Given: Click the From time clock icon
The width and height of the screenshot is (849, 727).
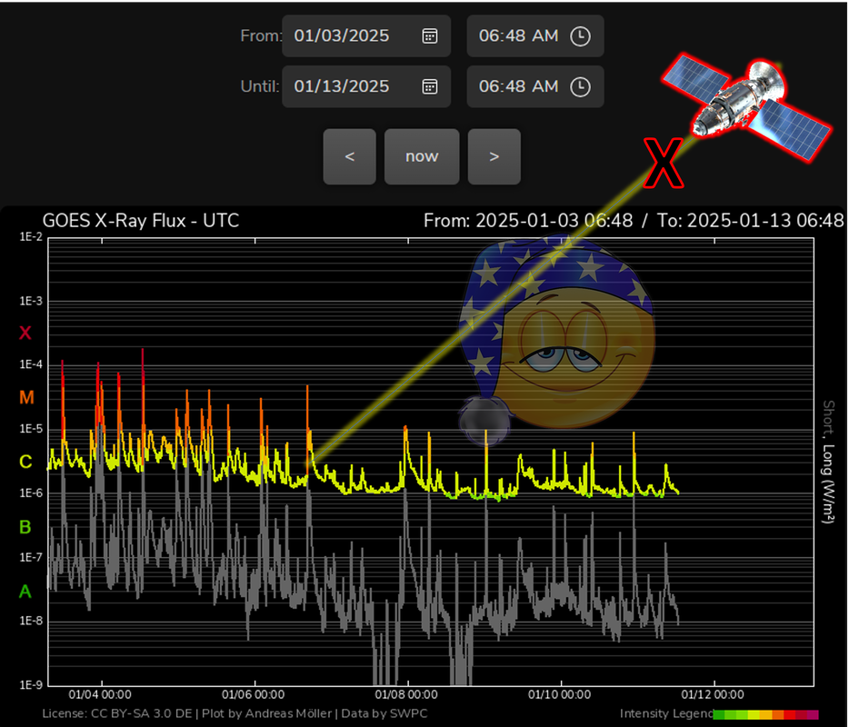Looking at the screenshot, I should pos(581,35).
